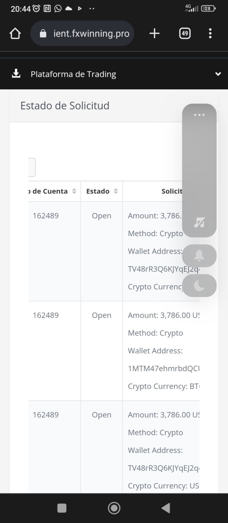Sort by the de Cuenta column arrows
228x523 pixels.
pos(74,191)
